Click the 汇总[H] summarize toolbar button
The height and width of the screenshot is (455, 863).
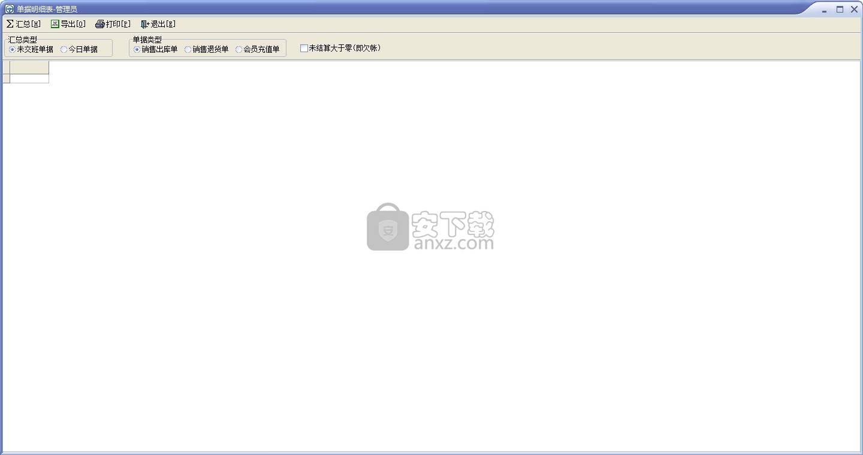[23, 24]
